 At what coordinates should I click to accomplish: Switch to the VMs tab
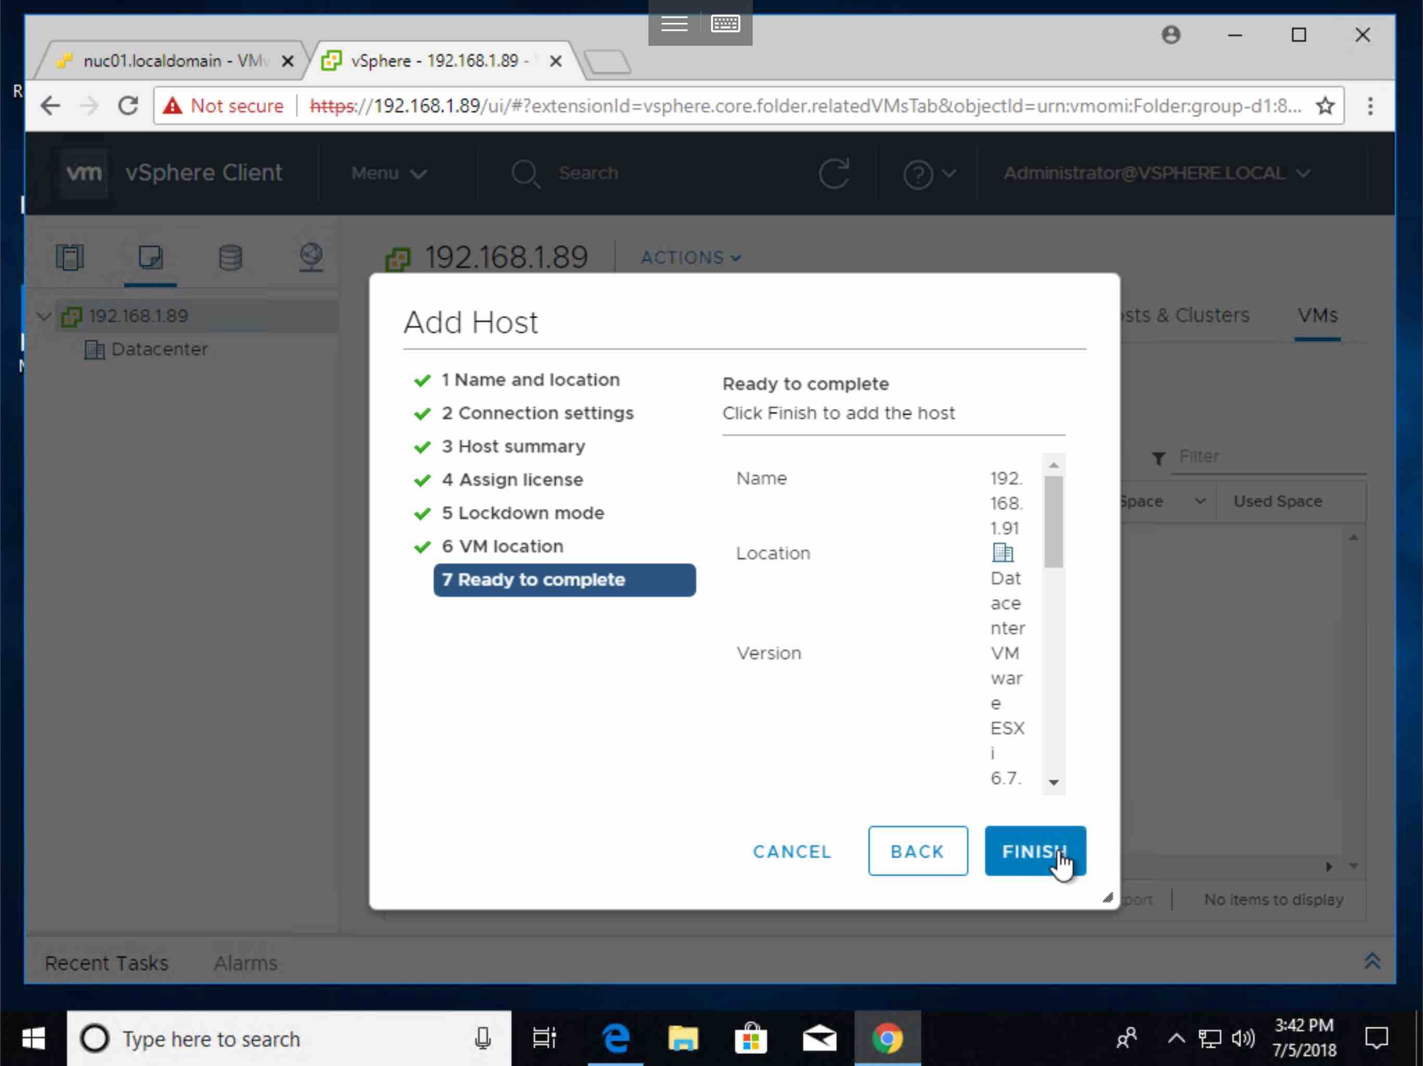(1317, 315)
